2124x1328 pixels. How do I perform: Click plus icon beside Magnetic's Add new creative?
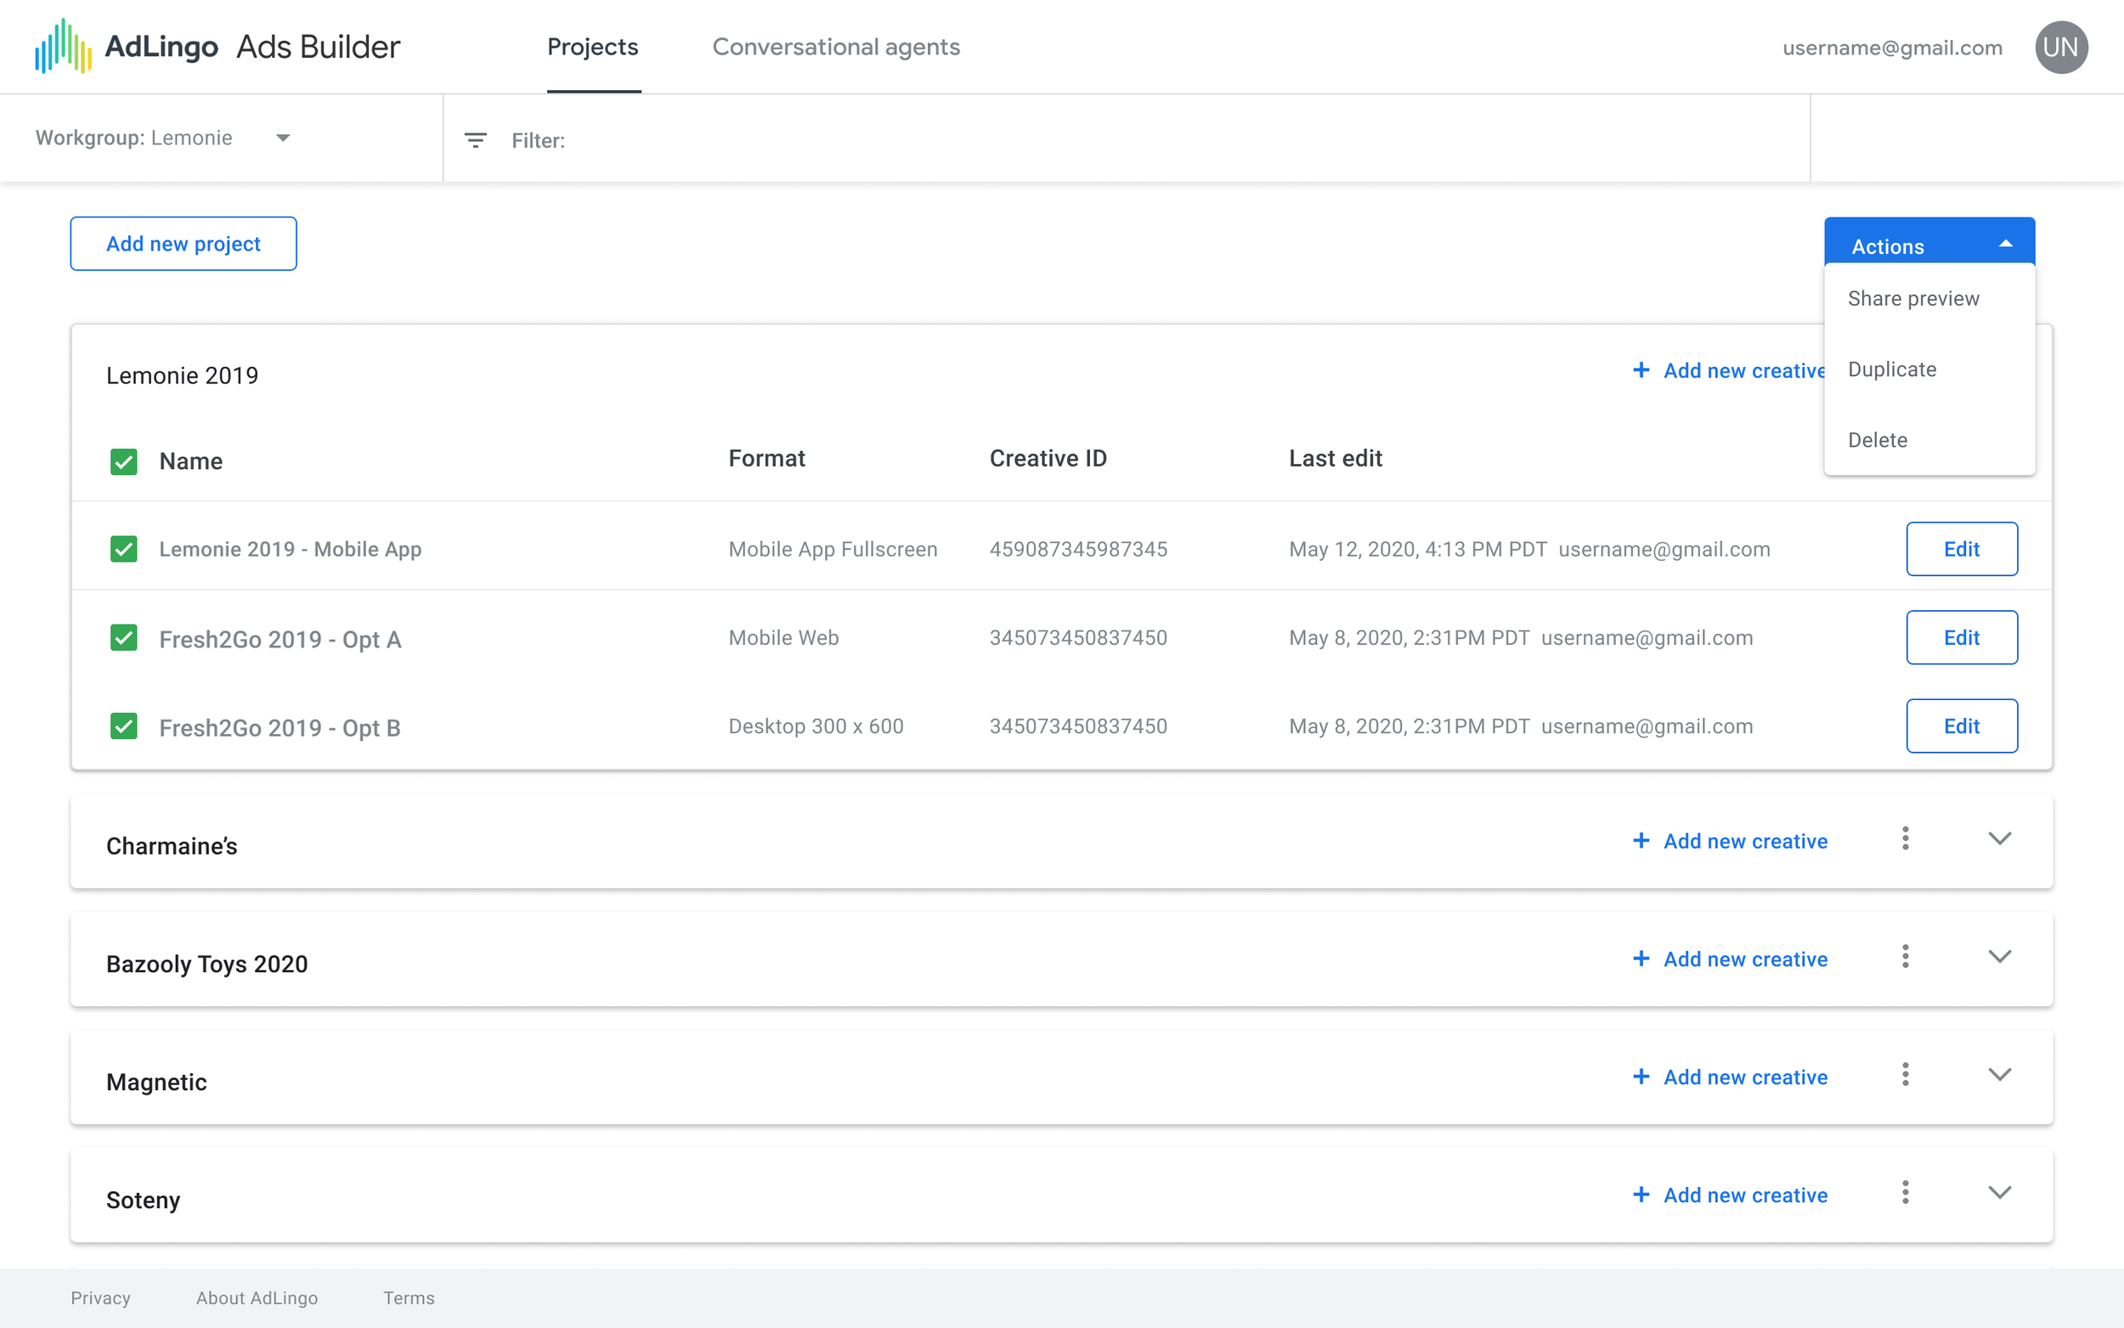tap(1641, 1077)
